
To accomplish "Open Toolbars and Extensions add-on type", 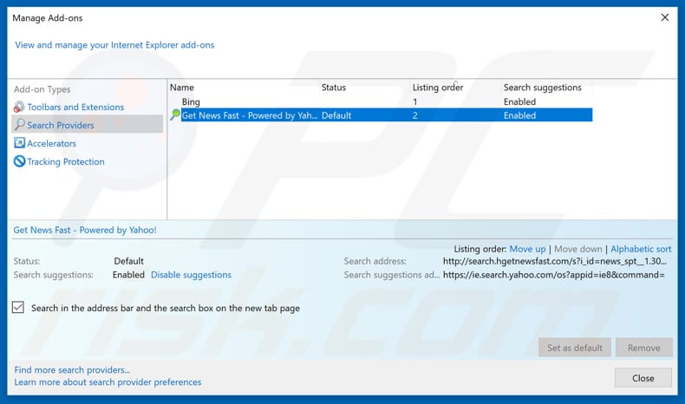I will (75, 107).
